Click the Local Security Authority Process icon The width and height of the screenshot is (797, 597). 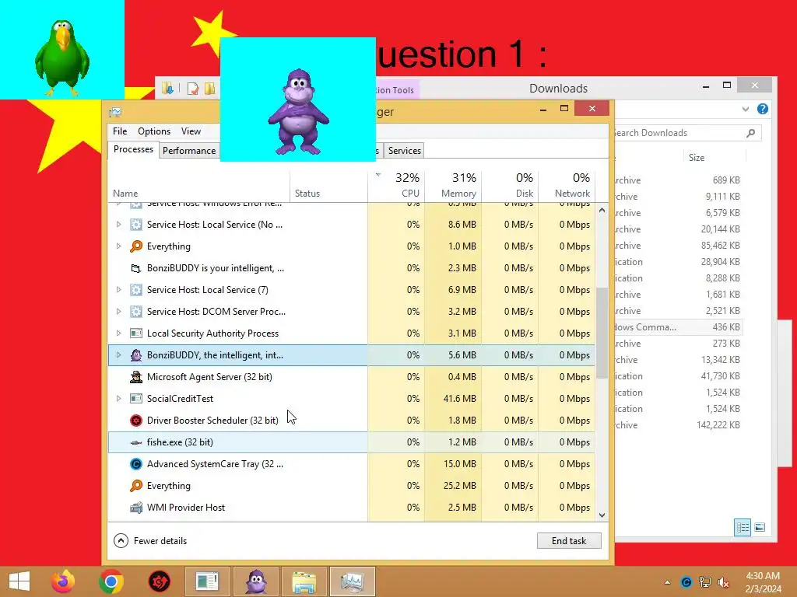pyautogui.click(x=135, y=333)
